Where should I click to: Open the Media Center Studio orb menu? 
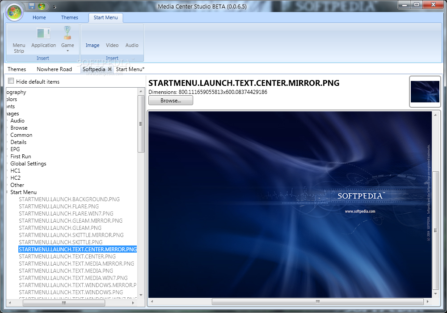14,12
